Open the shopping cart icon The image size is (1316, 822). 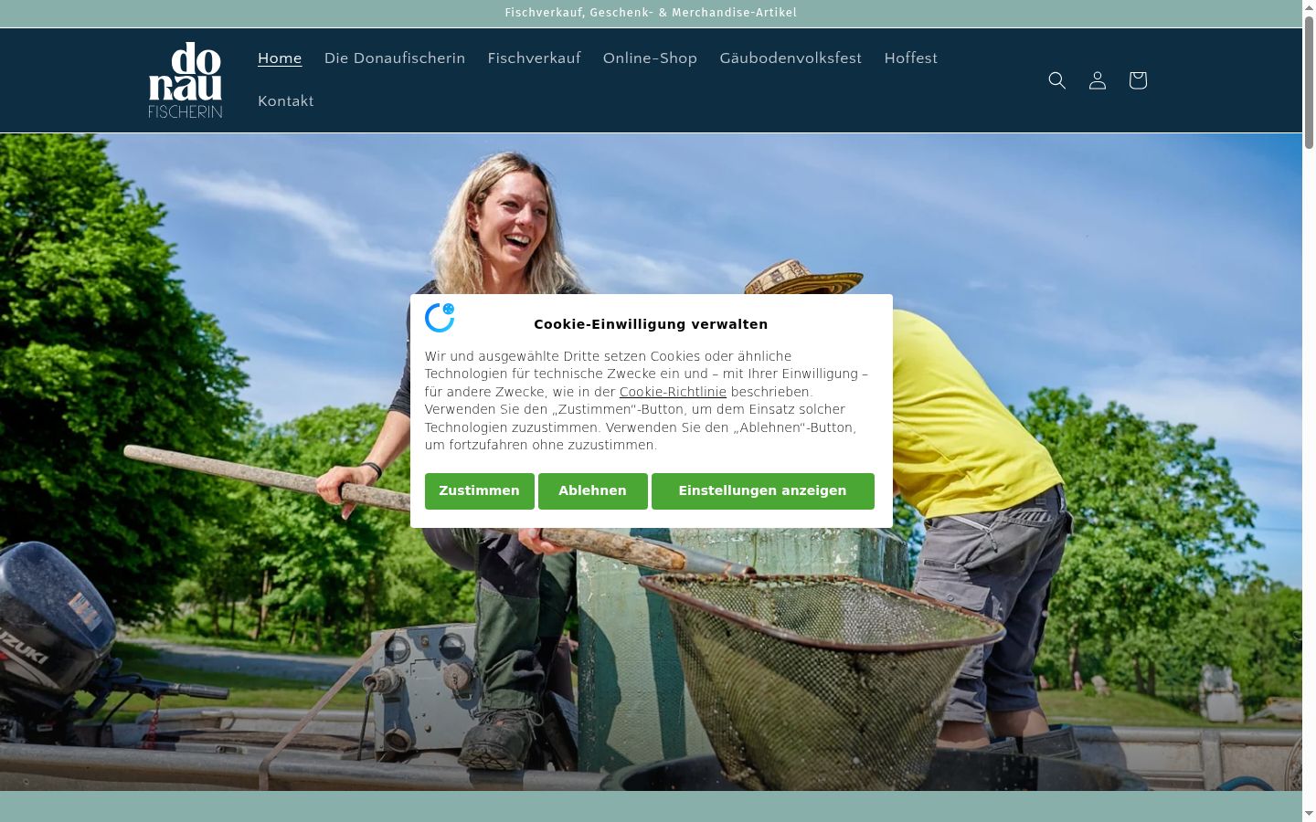pos(1138,80)
